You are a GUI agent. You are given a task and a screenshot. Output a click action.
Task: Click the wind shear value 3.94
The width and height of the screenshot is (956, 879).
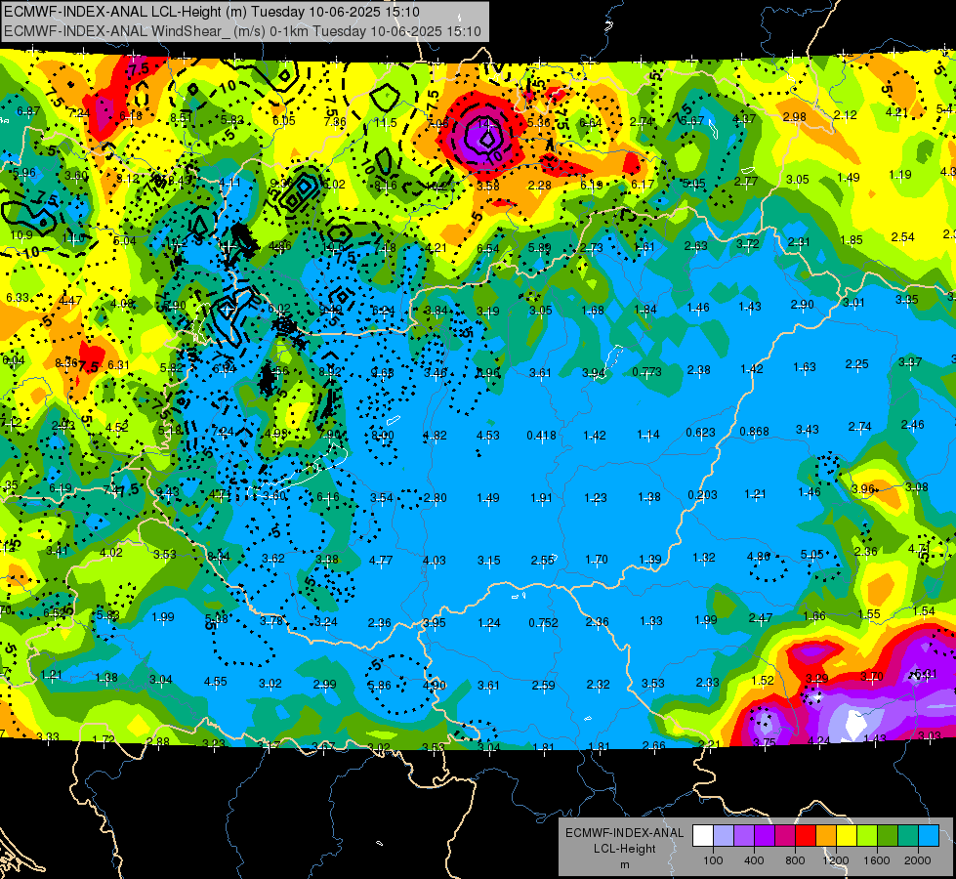[594, 373]
